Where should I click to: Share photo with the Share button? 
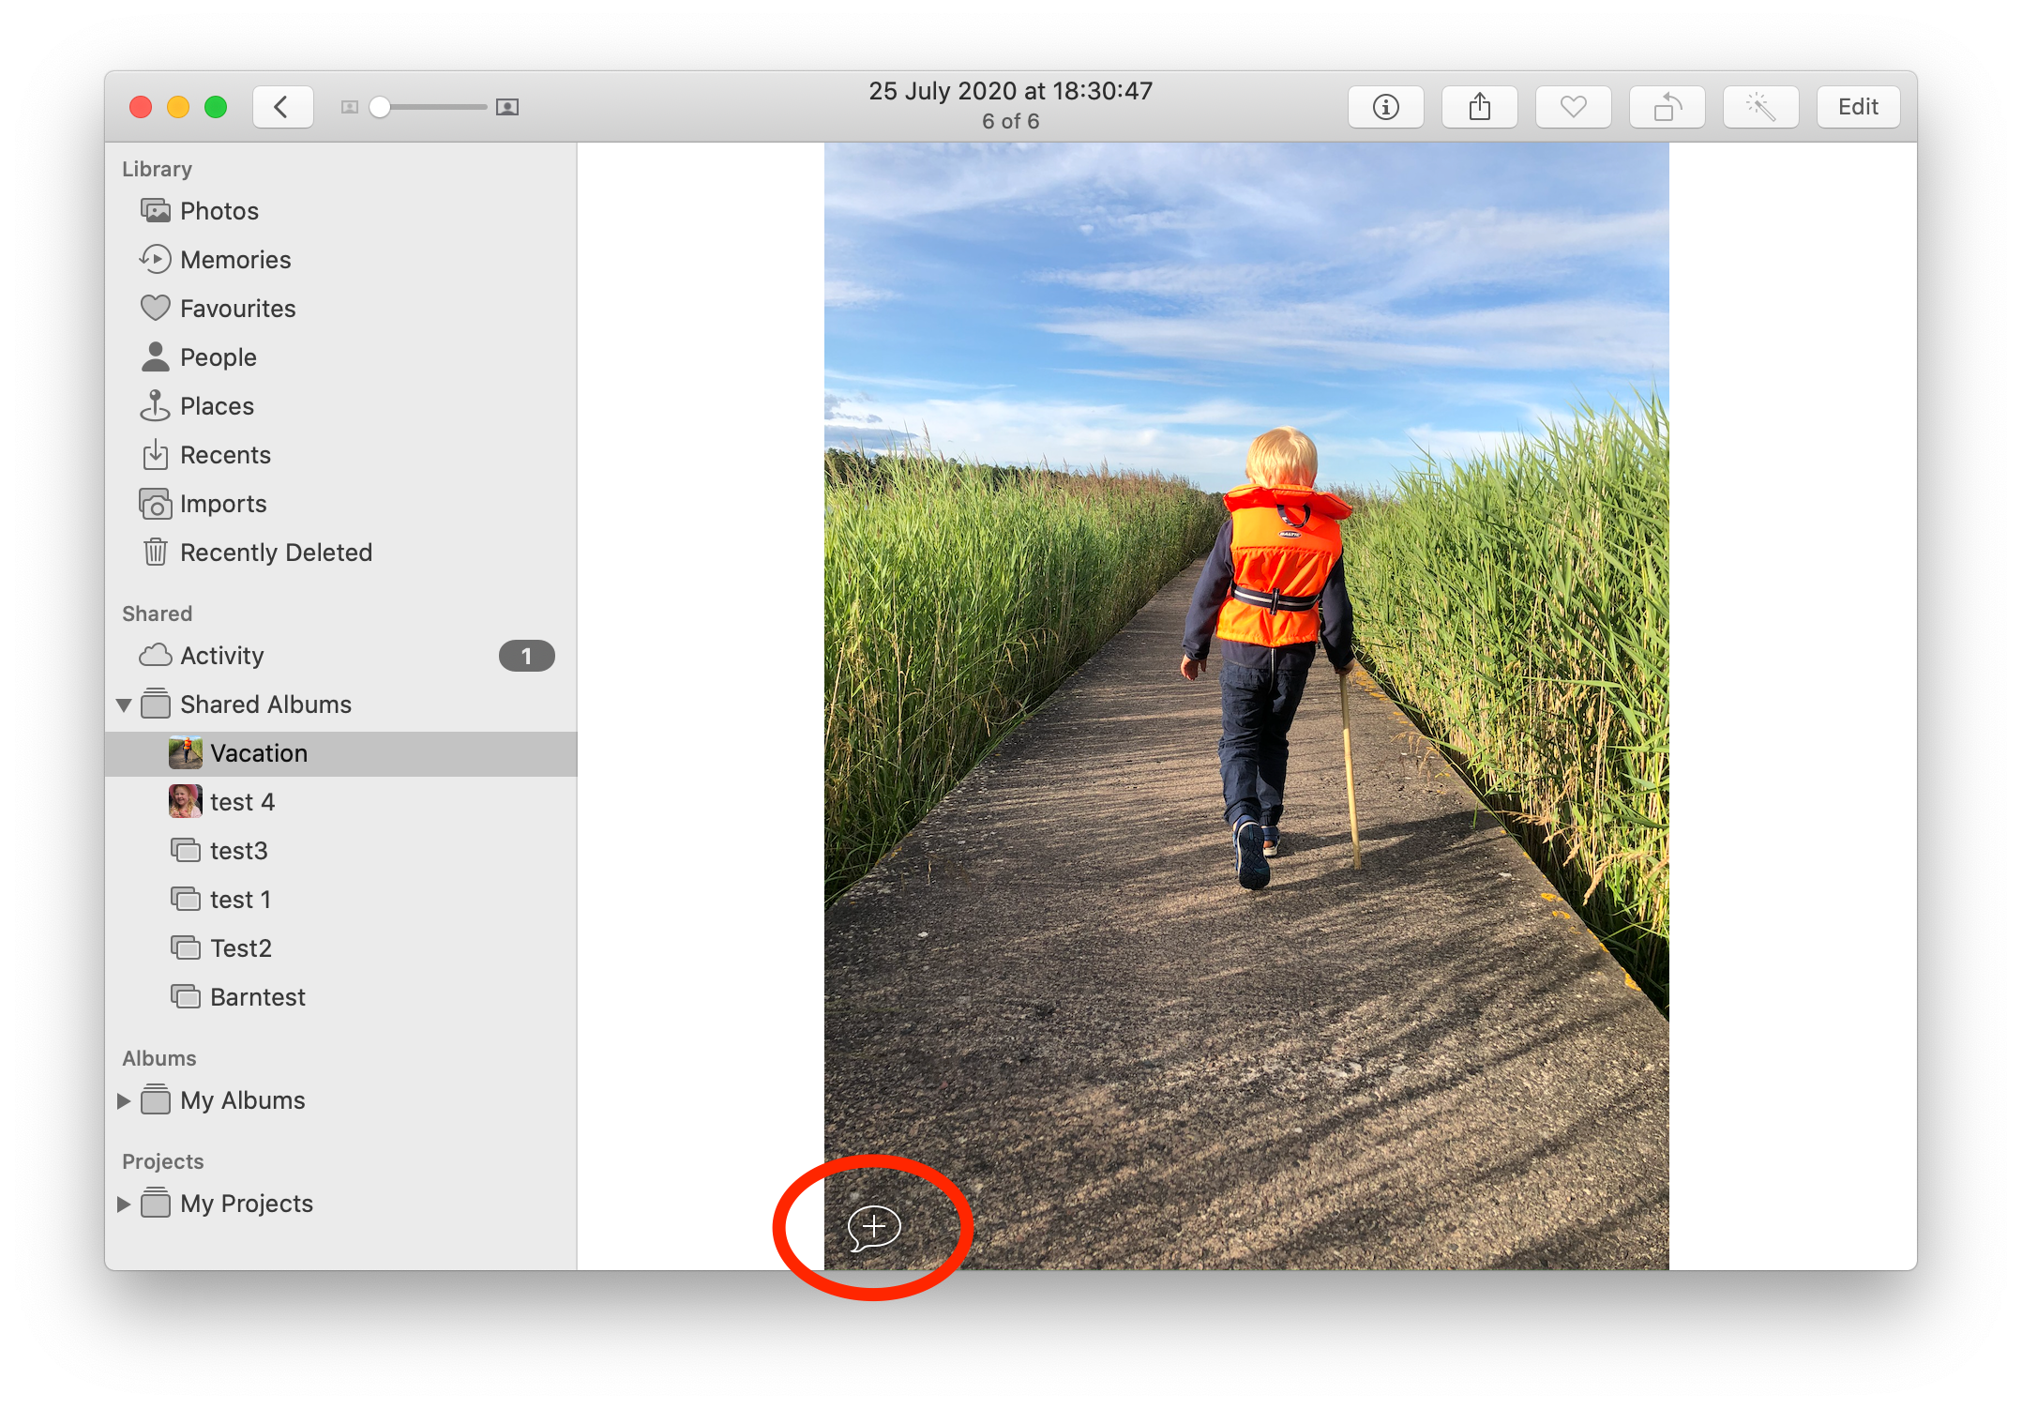[x=1479, y=107]
